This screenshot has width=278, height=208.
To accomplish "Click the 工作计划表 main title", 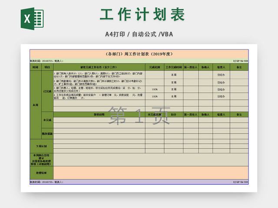I will pos(142,14).
